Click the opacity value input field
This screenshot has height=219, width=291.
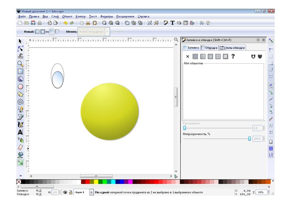(x=257, y=139)
